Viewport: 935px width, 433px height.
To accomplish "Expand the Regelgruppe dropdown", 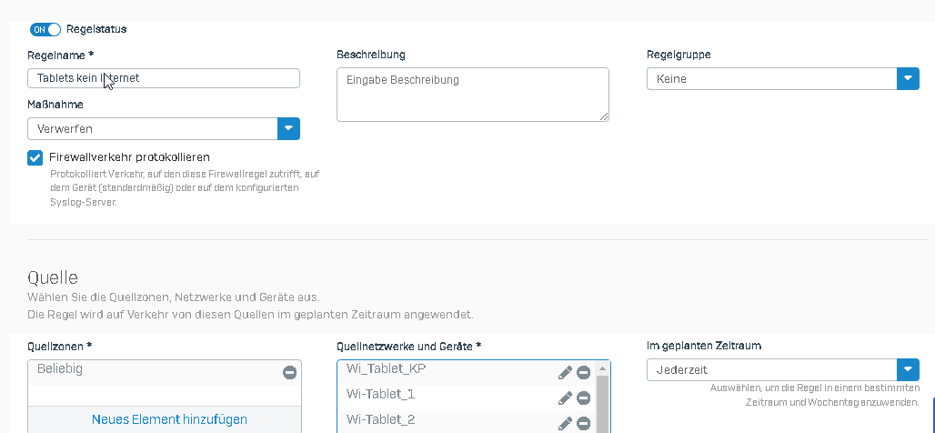I will click(908, 79).
